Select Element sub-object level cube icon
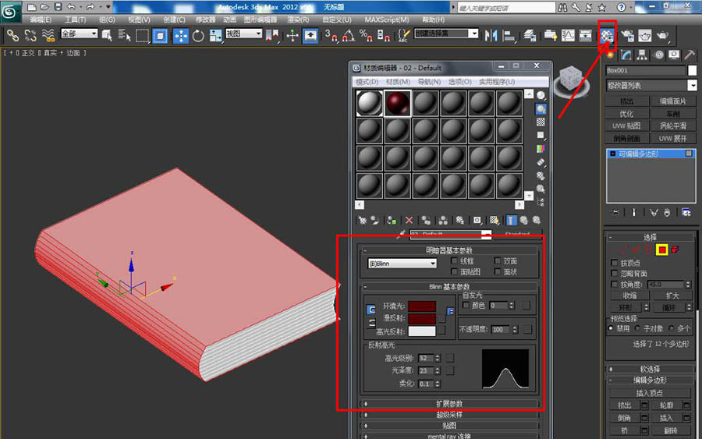The width and height of the screenshot is (702, 439). 675,250
